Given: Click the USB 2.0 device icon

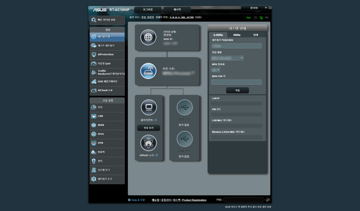Looking at the screenshot, I should pos(185,139).
